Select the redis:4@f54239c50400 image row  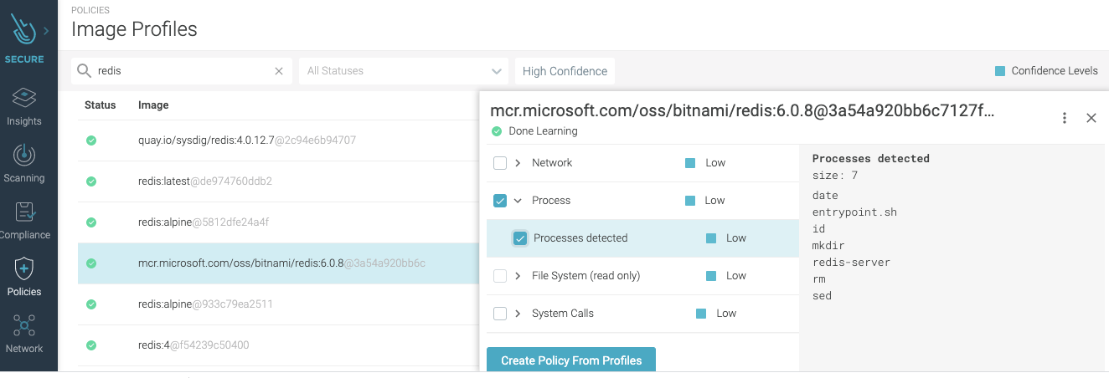(278, 345)
